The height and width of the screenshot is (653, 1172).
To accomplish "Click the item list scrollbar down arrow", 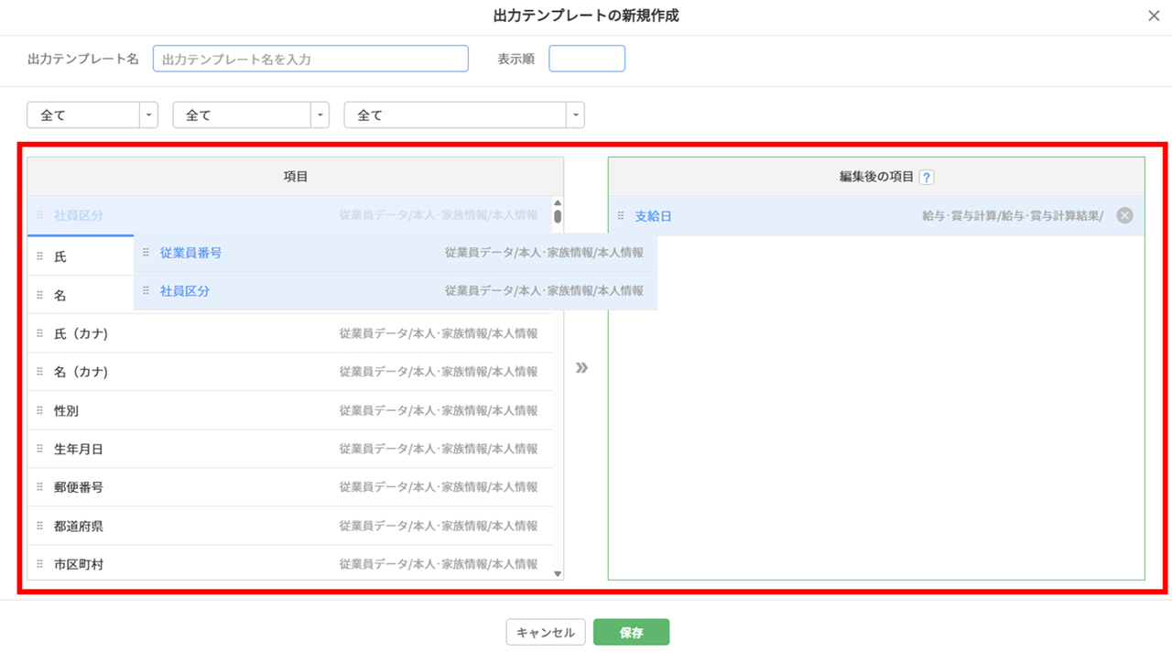I will 558,573.
